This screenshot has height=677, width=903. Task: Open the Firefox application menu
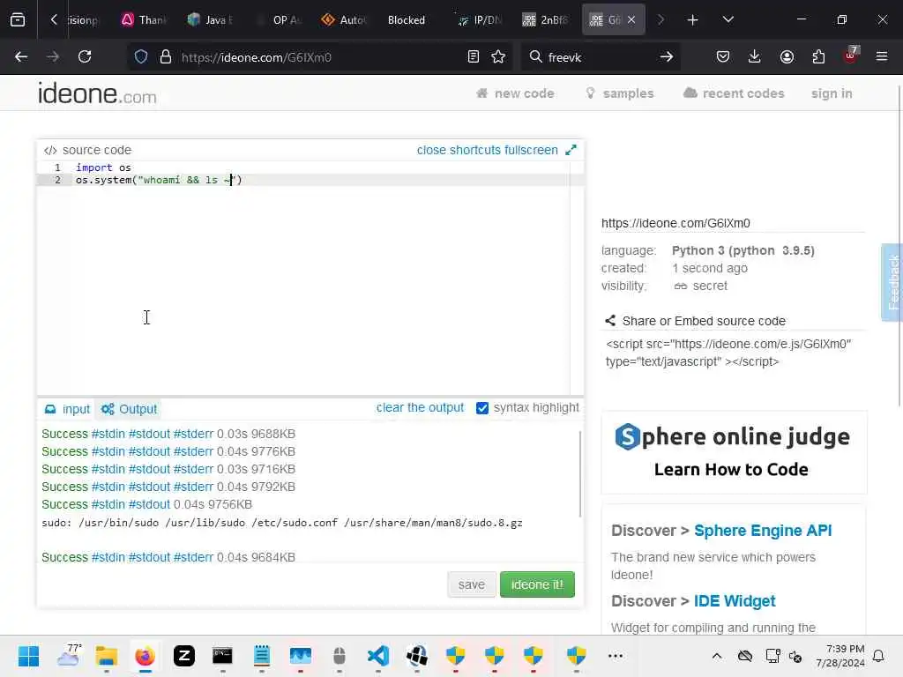tap(882, 56)
